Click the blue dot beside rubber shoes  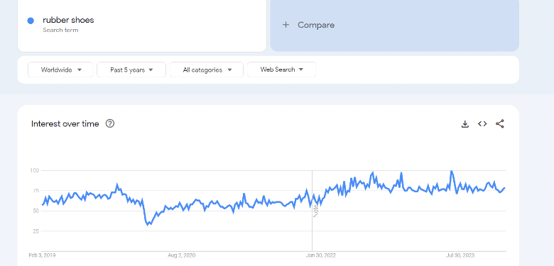(x=31, y=21)
